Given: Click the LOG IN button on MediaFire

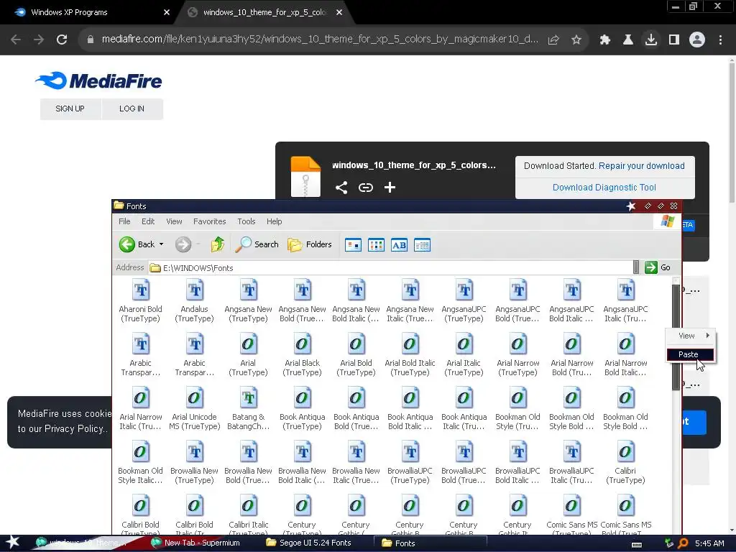Looking at the screenshot, I should point(132,109).
